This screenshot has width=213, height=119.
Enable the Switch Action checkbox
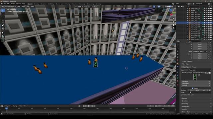(182, 95)
